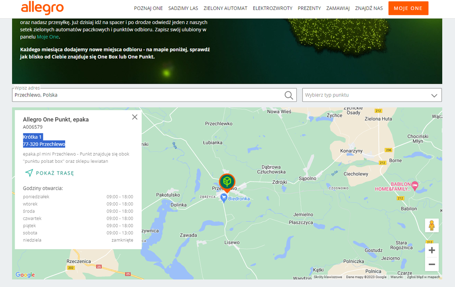Open the Prezenty menu item

309,8
